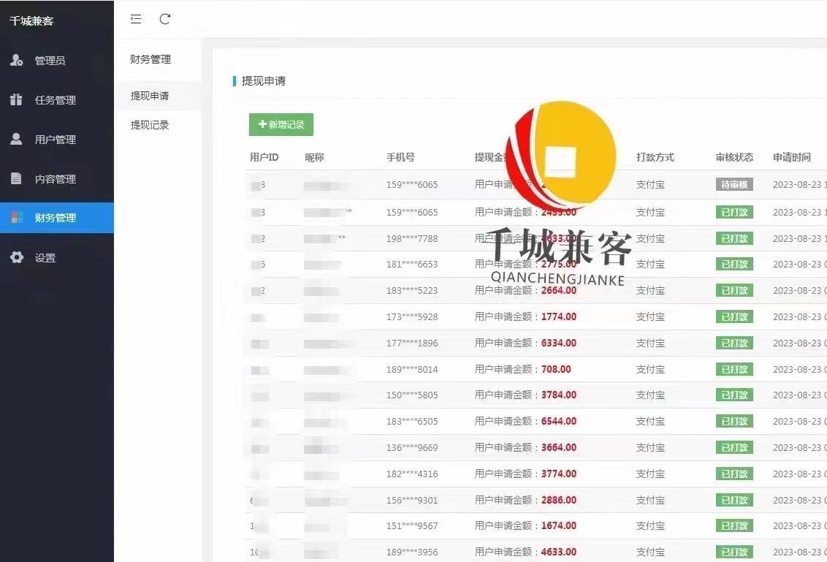Image resolution: width=827 pixels, height=562 pixels.
Task: Click 已打款 badge in 181****6653 row
Action: click(x=734, y=264)
